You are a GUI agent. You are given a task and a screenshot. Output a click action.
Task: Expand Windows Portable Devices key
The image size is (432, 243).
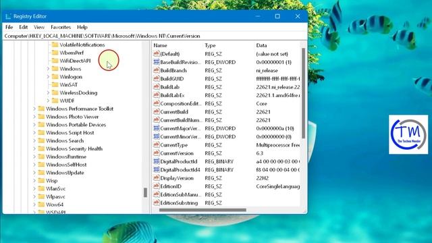(34, 124)
